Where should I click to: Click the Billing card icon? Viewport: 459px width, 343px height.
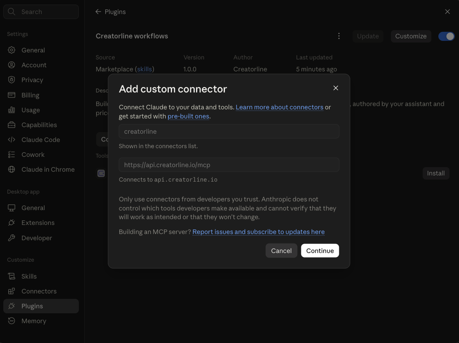pyautogui.click(x=12, y=95)
